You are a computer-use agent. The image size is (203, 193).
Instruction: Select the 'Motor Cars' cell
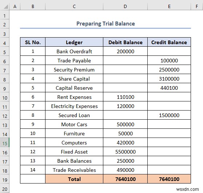tap(74, 124)
